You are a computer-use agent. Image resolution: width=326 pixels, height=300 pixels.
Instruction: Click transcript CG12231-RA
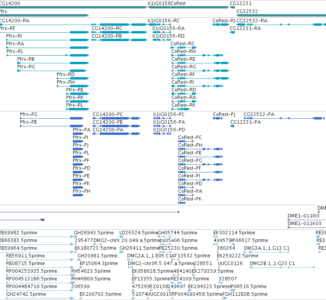tap(233, 32)
